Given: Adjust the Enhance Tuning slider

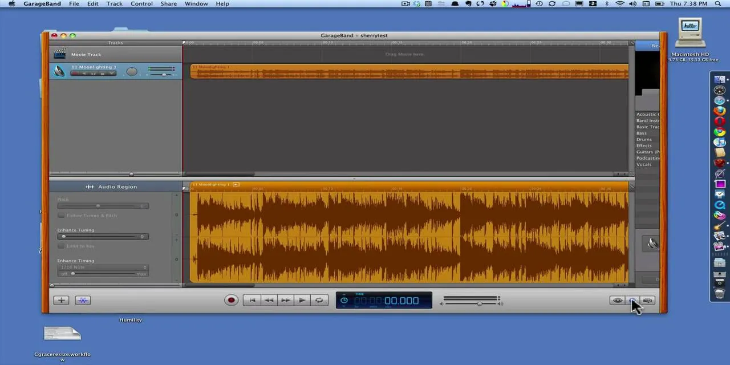Looking at the screenshot, I should tap(103, 236).
